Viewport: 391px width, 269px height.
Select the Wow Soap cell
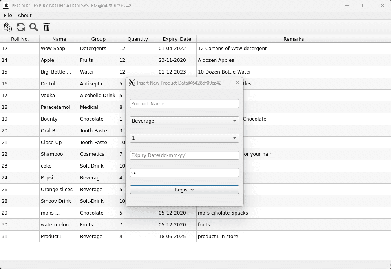[x=59, y=49]
